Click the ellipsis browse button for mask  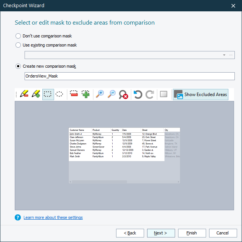pos(231,55)
